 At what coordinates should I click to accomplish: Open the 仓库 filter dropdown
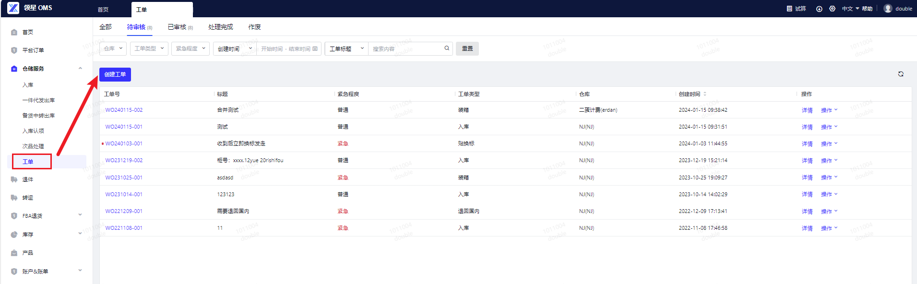(113, 48)
